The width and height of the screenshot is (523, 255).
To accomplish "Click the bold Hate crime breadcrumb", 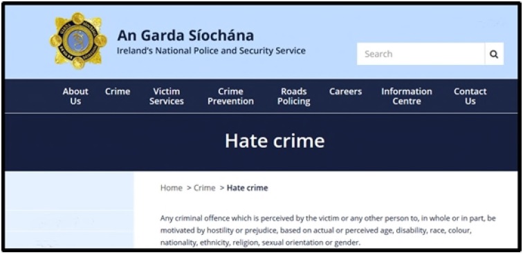I will [247, 188].
